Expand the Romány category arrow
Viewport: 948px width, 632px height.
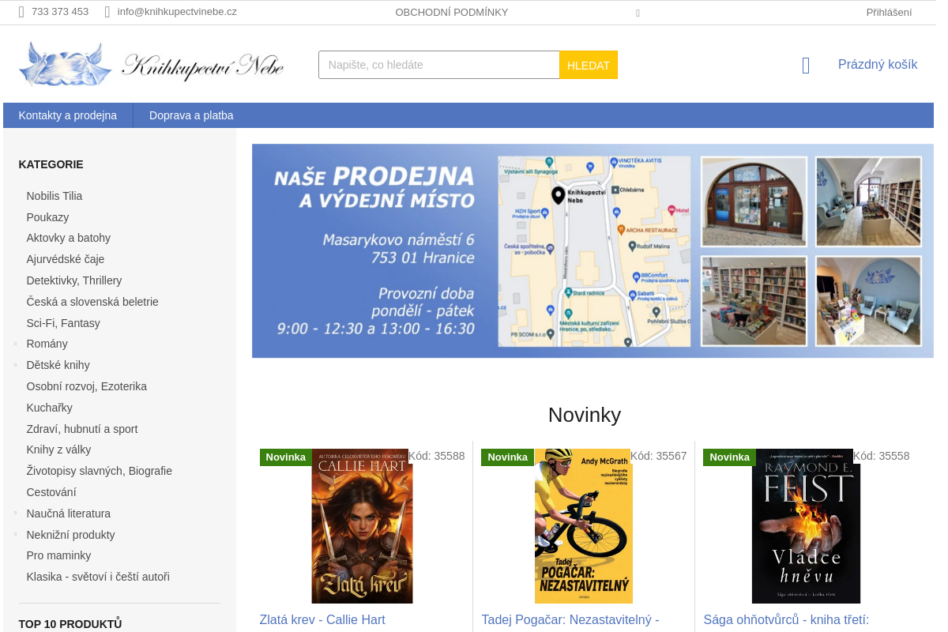point(16,344)
